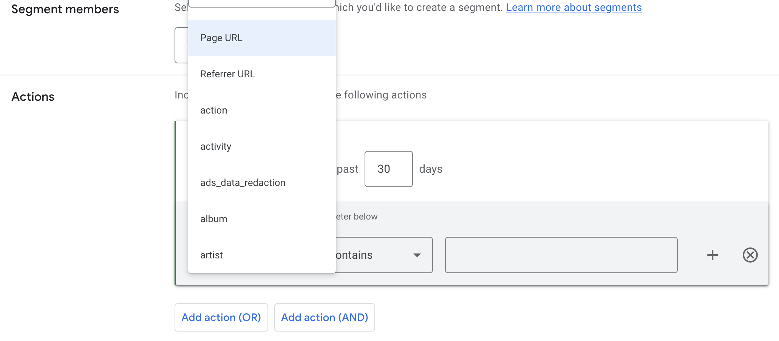Click the Add action (AND) button
Screen dimensions: 779x341
click(325, 317)
